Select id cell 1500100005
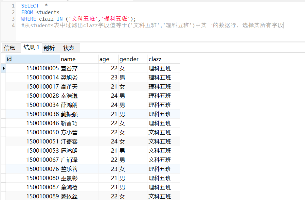 [x=33, y=68]
